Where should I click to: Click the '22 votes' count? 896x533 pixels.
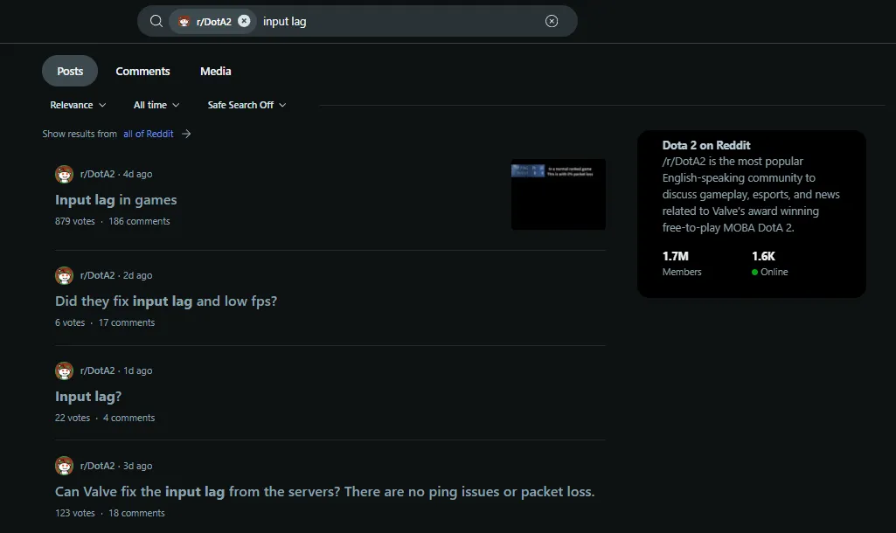tap(73, 419)
